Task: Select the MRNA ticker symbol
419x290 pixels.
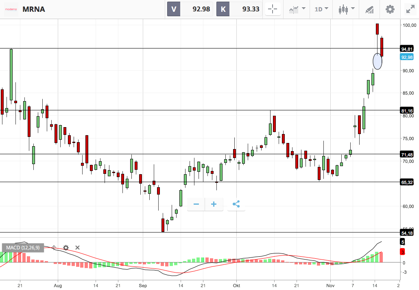Action: point(34,9)
